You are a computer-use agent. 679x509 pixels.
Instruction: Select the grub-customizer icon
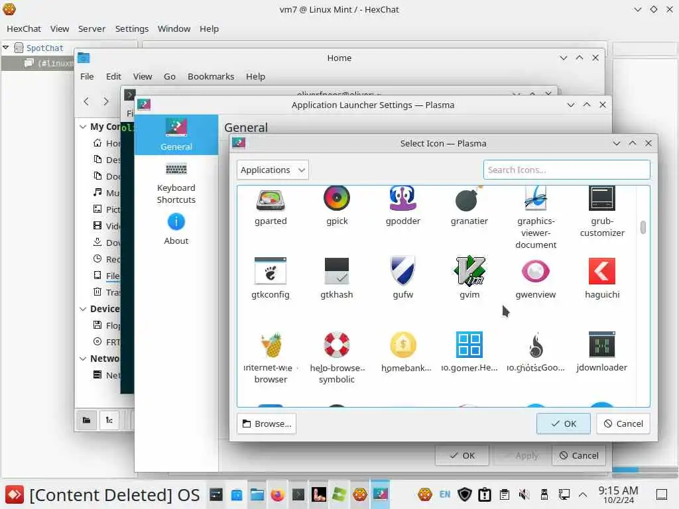pos(602,198)
